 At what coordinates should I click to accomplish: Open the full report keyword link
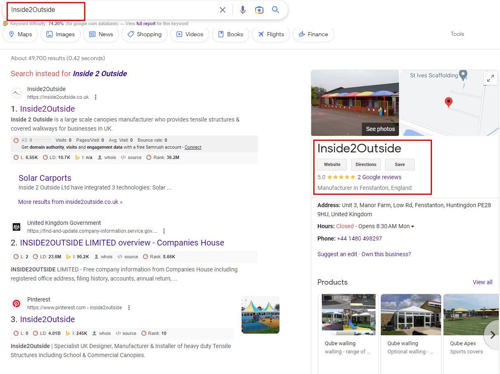(x=146, y=23)
